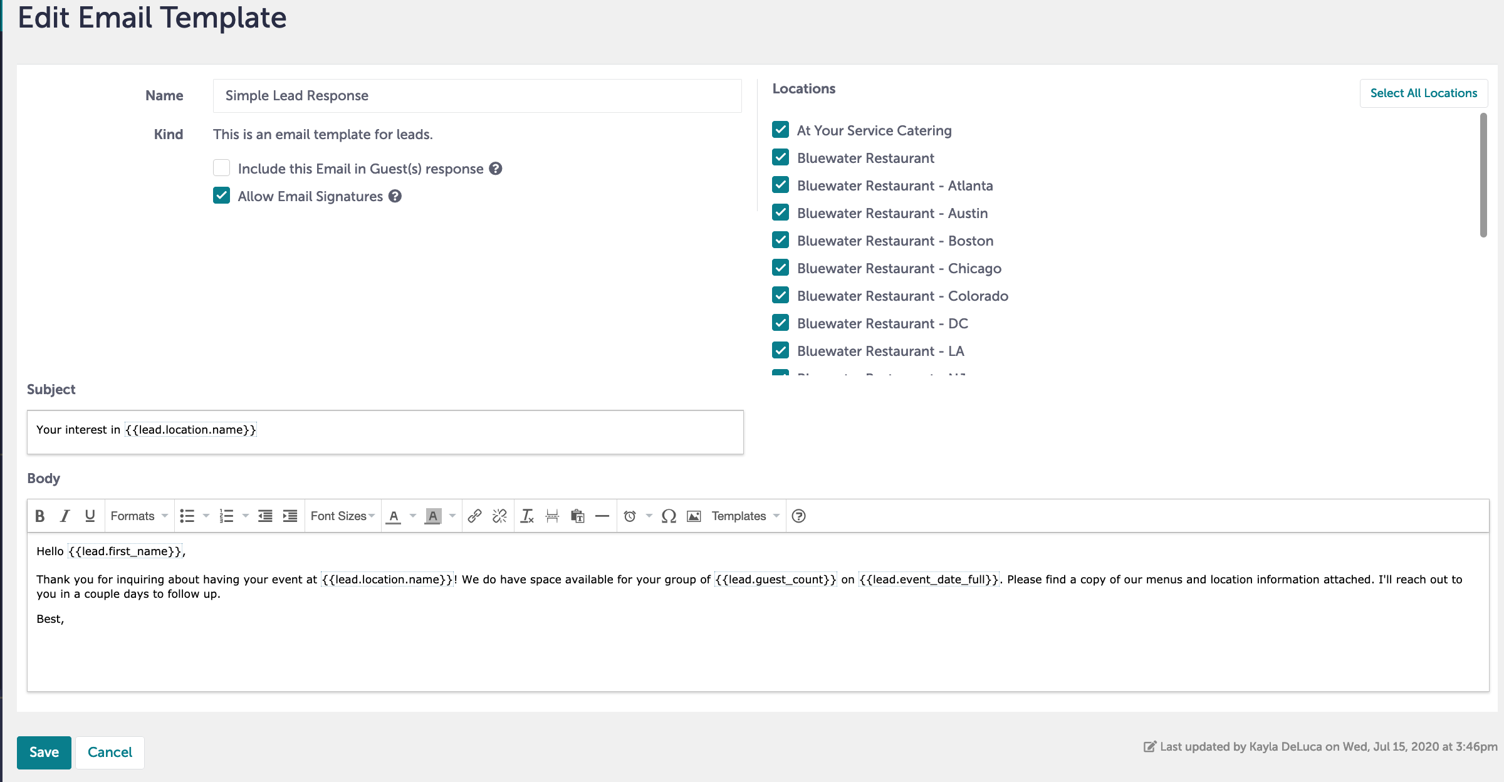Viewport: 1504px width, 782px height.
Task: Click Select All Locations button
Action: coord(1424,93)
